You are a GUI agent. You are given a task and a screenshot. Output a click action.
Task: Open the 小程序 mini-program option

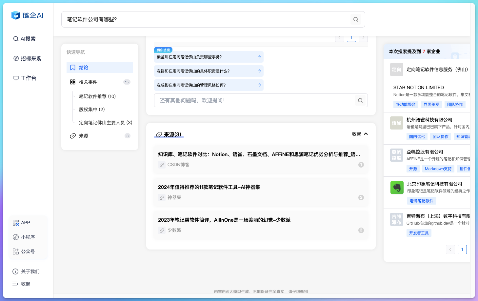click(x=24, y=237)
